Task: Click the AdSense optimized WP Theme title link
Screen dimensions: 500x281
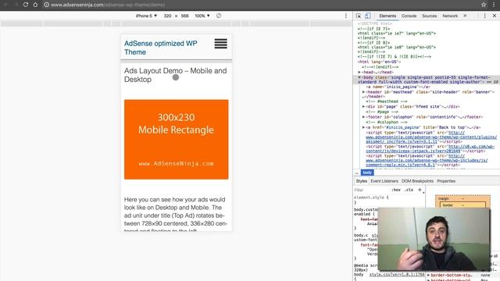Action: coord(160,48)
